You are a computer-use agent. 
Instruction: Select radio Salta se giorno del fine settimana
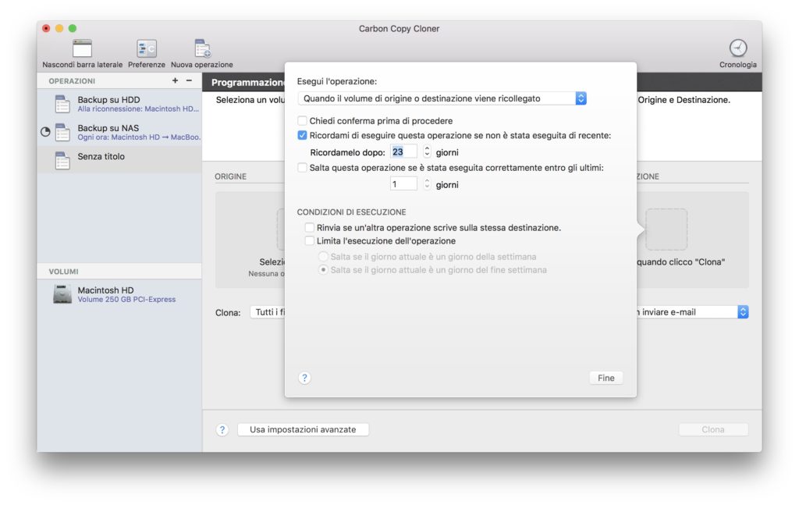[323, 269]
